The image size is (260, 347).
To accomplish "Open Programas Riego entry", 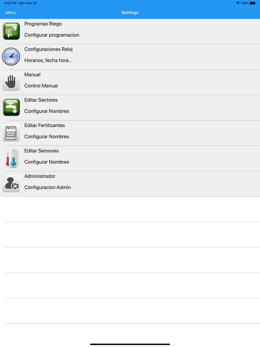I will (130, 31).
